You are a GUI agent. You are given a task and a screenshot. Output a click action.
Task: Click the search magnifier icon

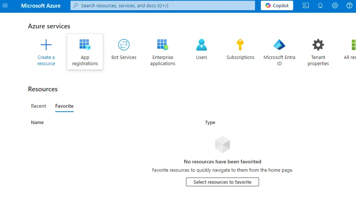[x=76, y=5]
